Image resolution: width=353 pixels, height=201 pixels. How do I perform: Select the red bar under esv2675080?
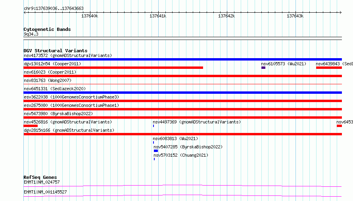pos(182,109)
